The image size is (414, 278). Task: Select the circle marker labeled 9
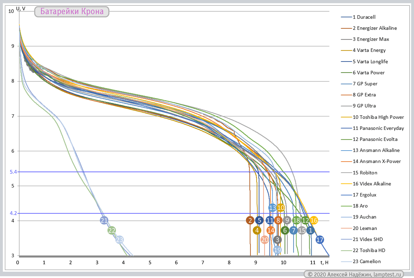click(287, 220)
